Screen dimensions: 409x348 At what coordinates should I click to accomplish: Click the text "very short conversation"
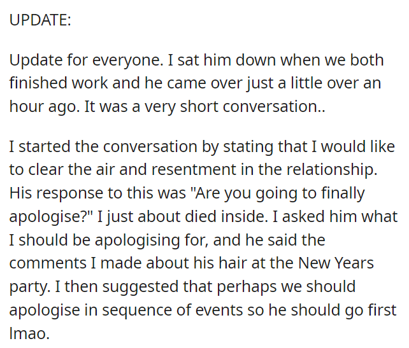click(231, 107)
